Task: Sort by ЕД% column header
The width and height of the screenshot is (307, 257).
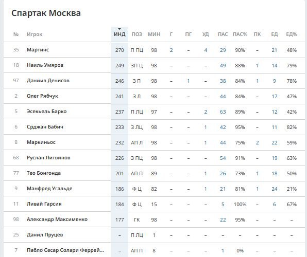Action: coord(292,34)
